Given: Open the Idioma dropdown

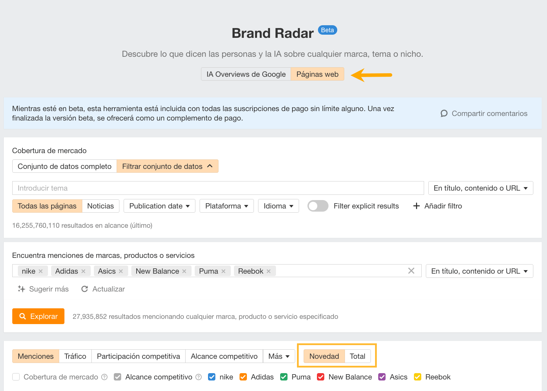Looking at the screenshot, I should 278,206.
